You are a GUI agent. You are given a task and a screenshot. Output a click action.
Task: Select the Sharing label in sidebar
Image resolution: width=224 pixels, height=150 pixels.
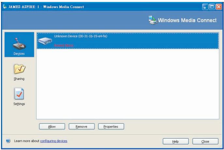coord(19,79)
